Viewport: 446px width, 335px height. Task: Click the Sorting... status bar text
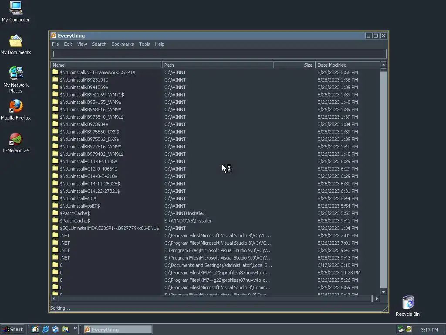point(60,308)
